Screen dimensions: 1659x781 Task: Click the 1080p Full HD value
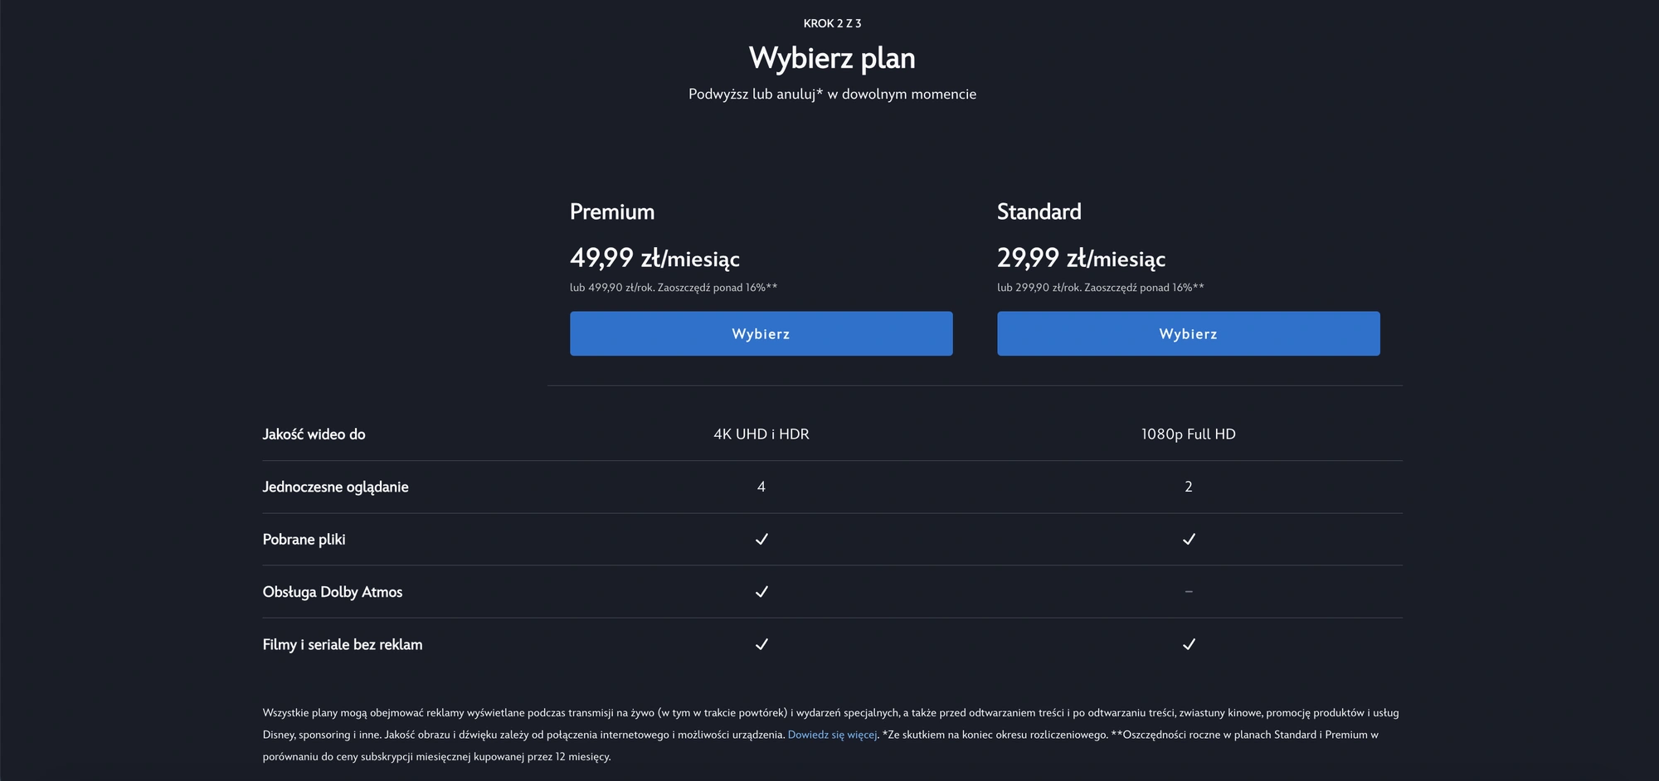(x=1188, y=434)
